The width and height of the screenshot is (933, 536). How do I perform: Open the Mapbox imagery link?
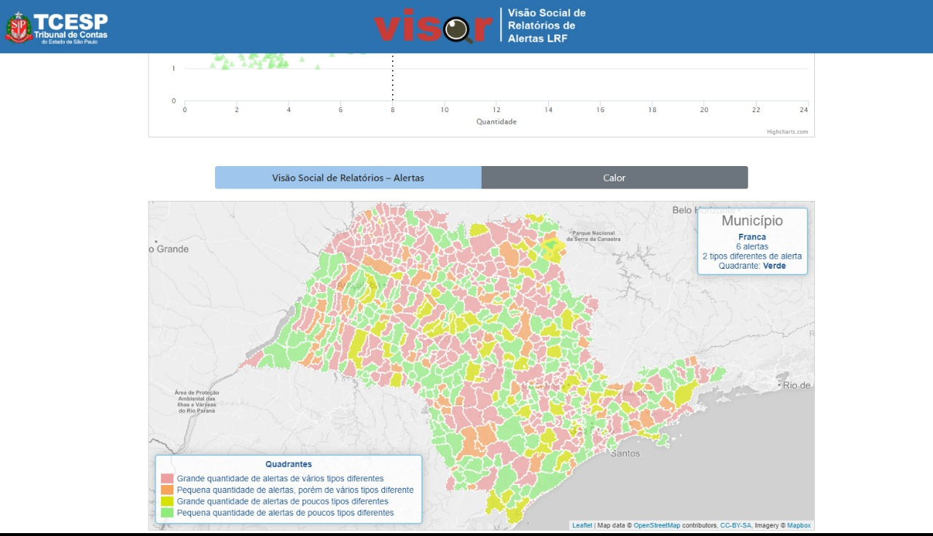(798, 525)
